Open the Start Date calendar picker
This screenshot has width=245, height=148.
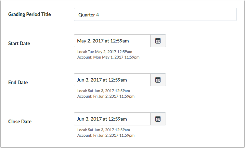[158, 41]
